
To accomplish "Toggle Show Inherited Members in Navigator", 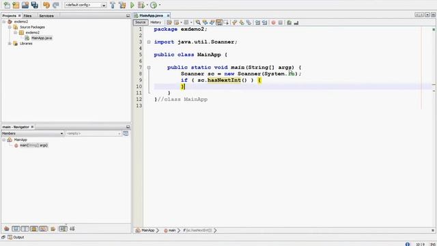I will pyautogui.click(x=7, y=229).
